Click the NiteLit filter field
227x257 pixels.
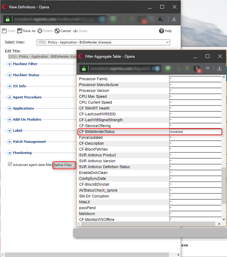tap(195, 202)
